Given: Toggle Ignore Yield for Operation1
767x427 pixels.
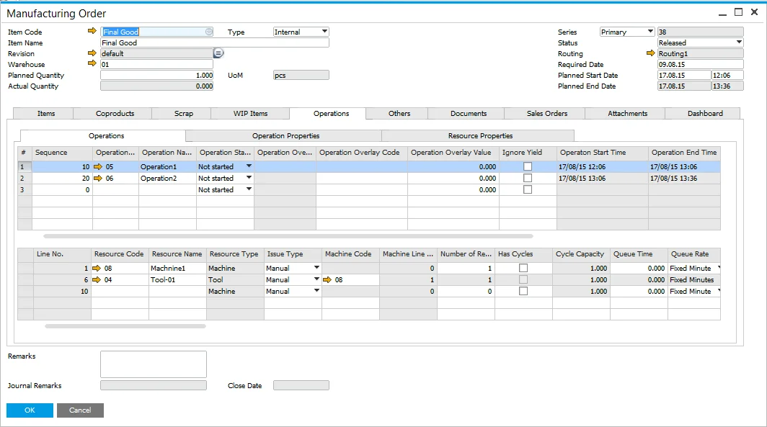Looking at the screenshot, I should point(528,166).
